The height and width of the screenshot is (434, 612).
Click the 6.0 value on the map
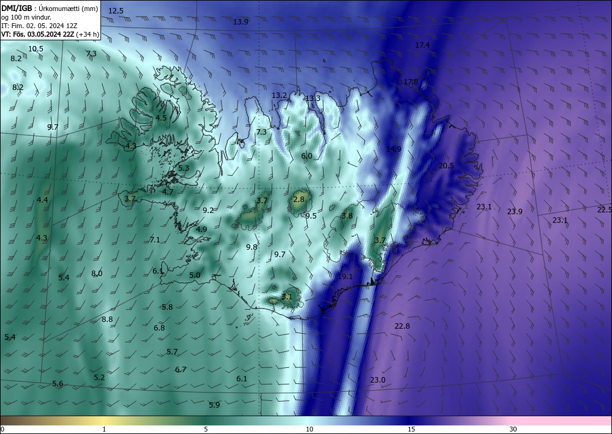tap(307, 156)
